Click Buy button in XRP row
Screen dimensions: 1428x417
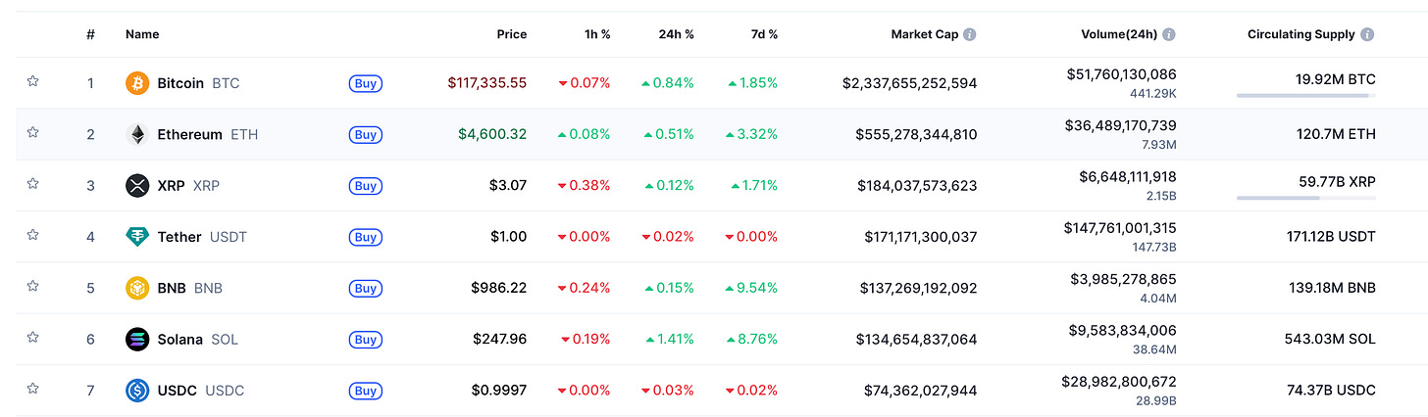click(365, 186)
